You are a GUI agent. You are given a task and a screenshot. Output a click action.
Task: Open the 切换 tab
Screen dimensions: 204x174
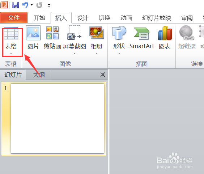105,18
